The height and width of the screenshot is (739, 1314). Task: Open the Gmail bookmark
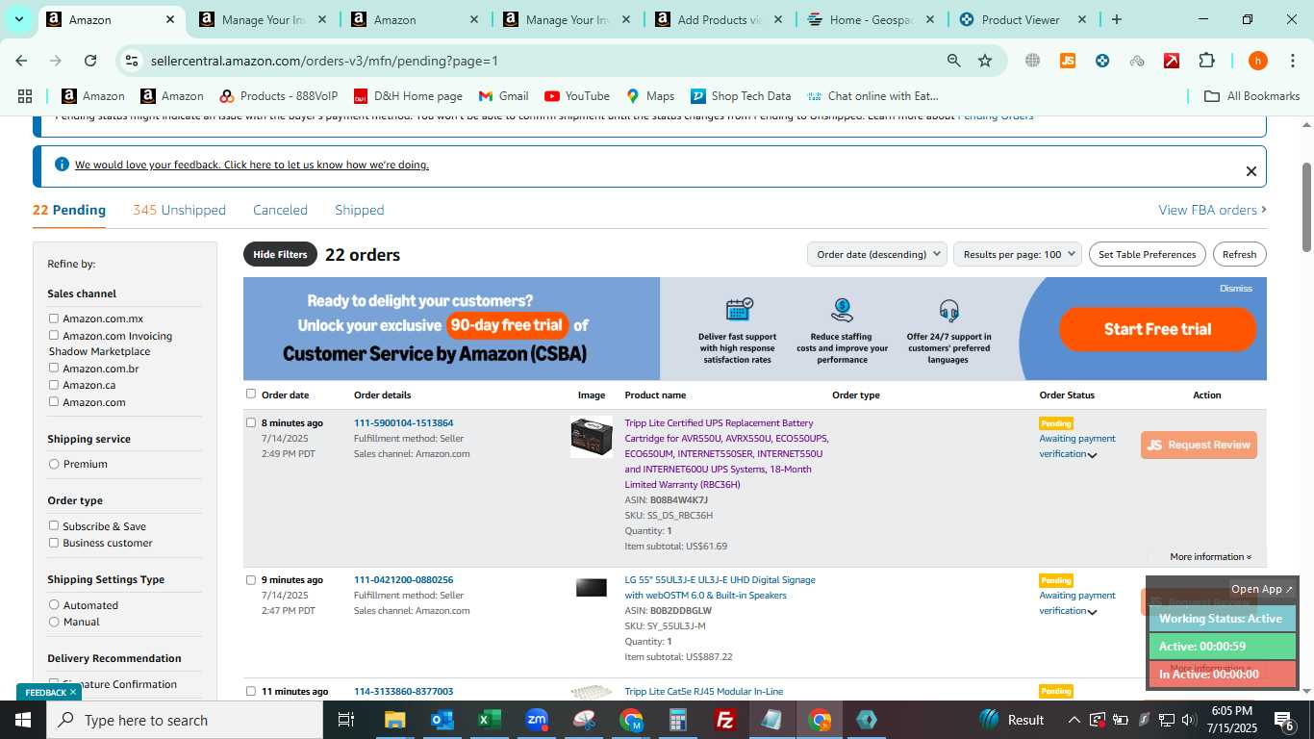coord(503,96)
